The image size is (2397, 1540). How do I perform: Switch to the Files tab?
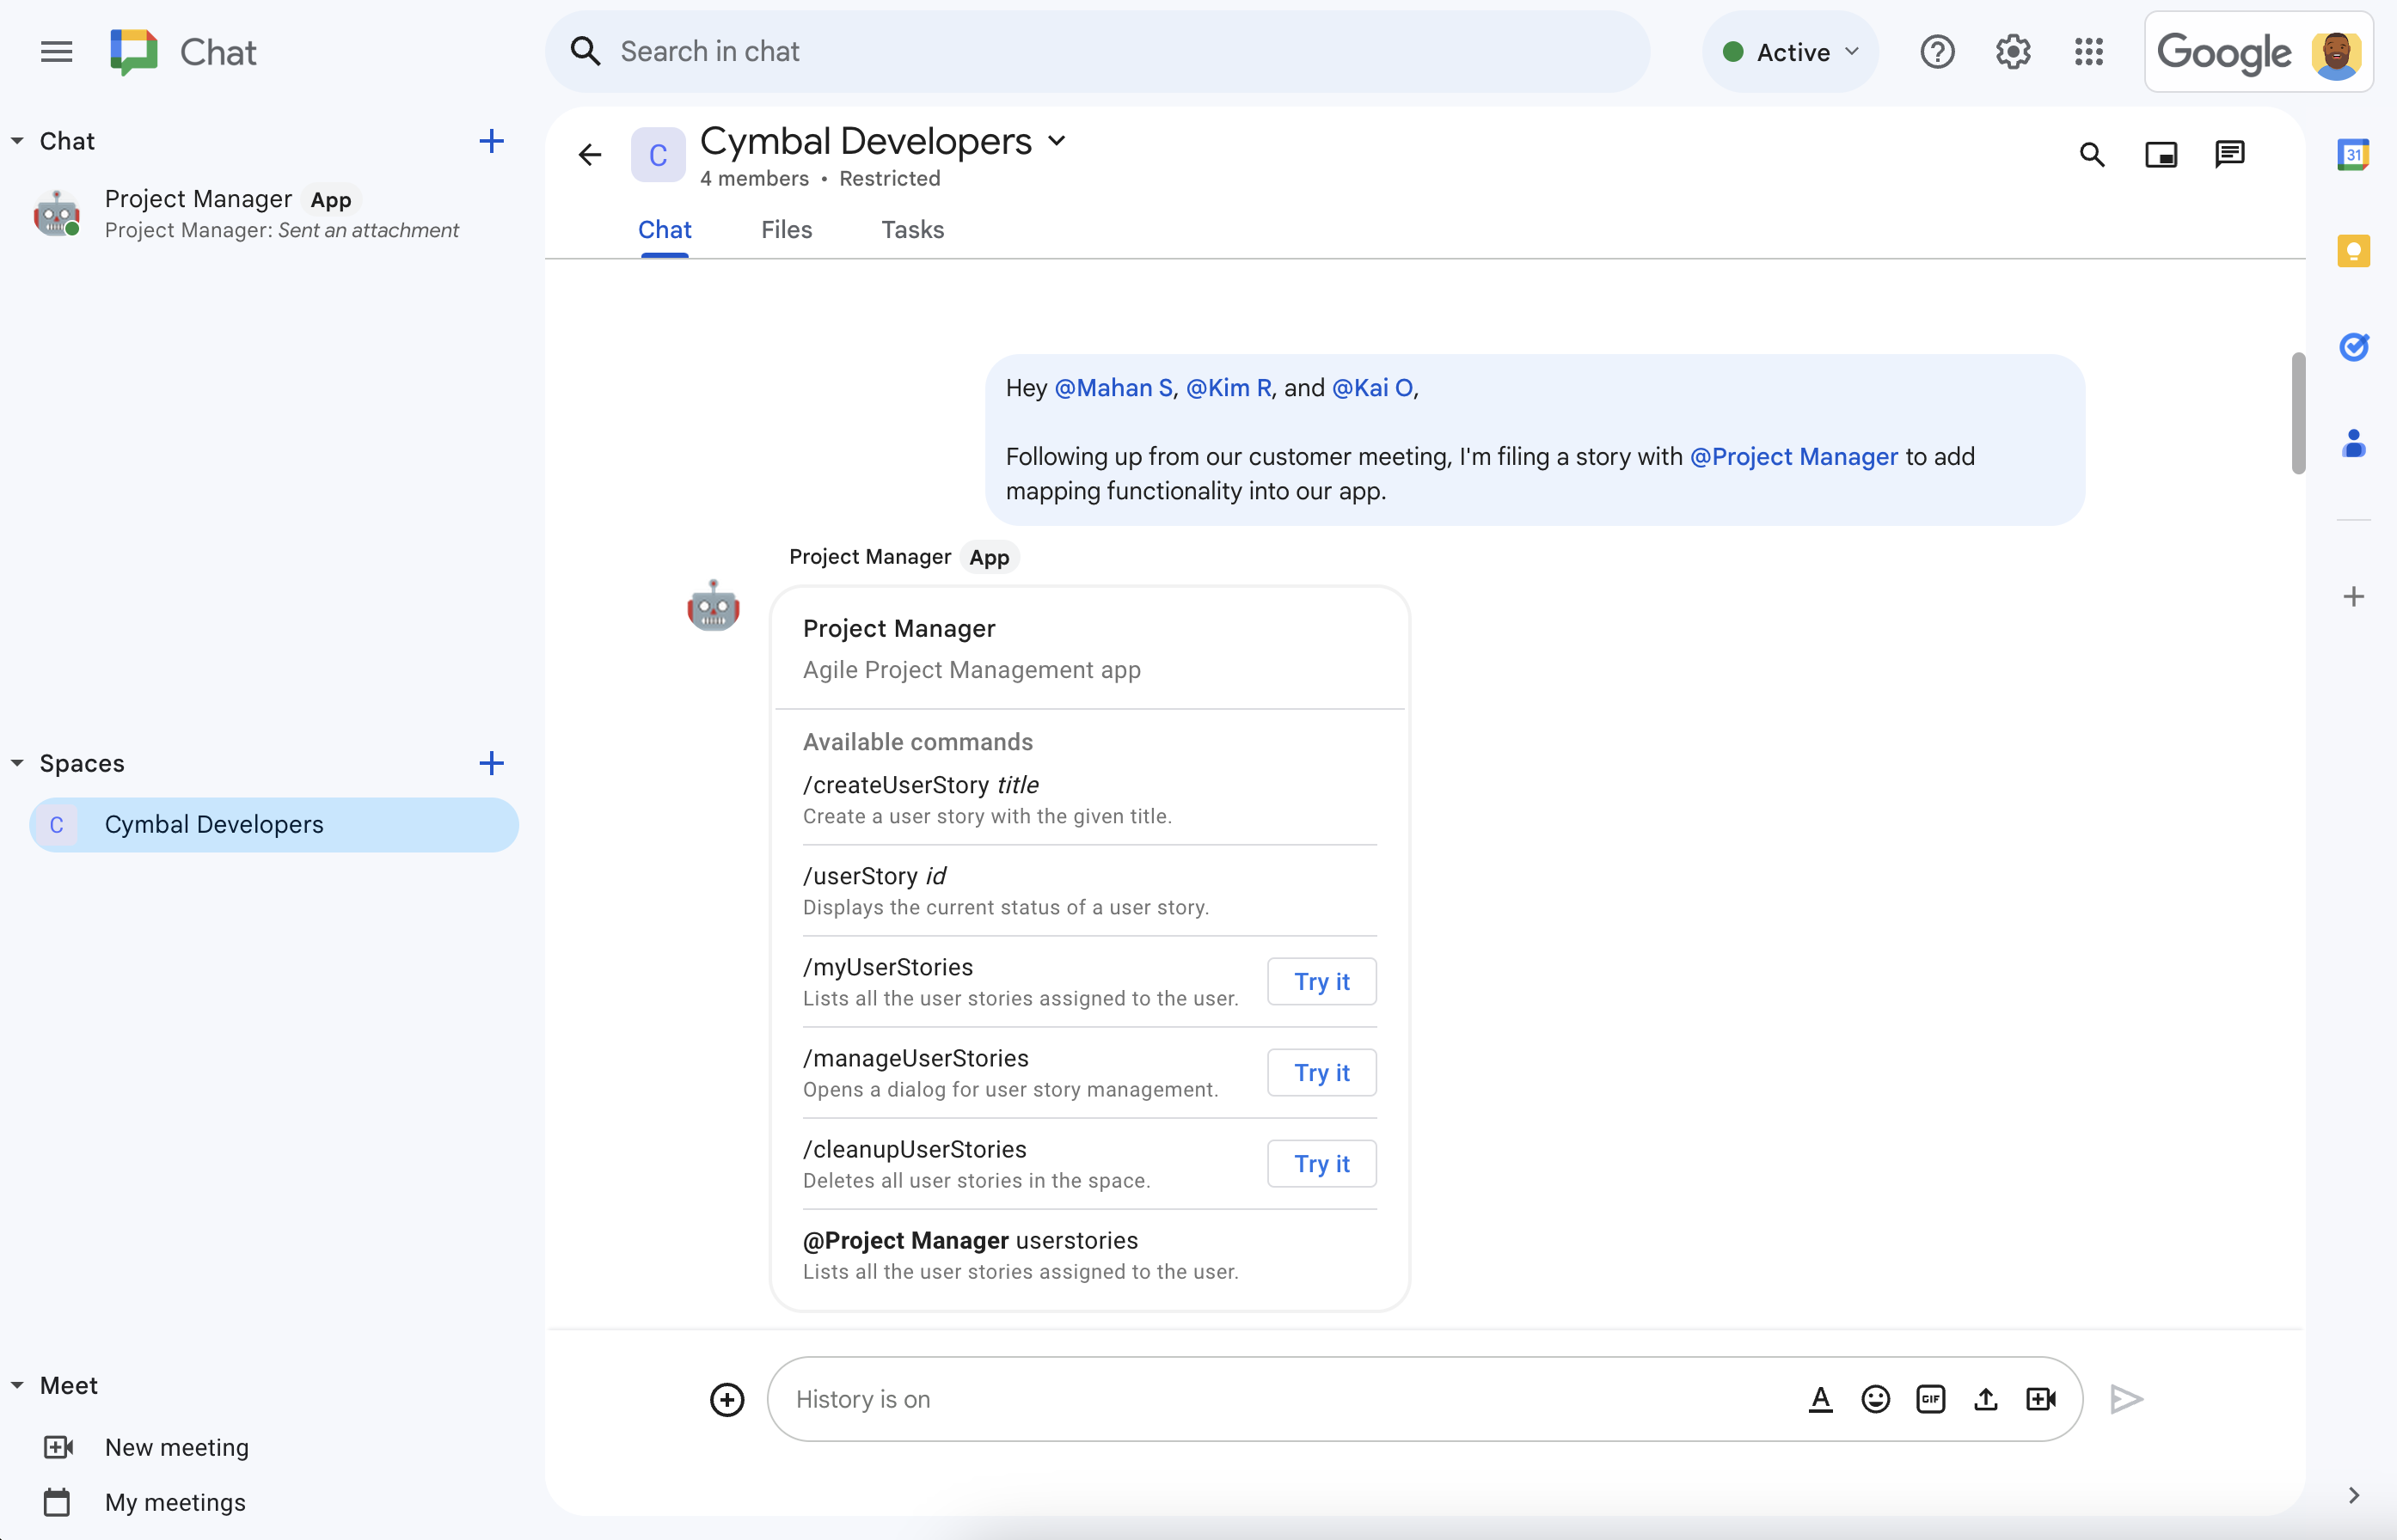tap(786, 229)
